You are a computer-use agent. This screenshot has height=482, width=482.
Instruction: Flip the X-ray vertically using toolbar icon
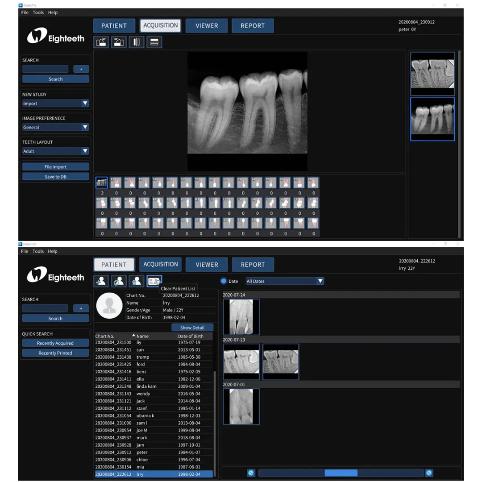tap(154, 42)
